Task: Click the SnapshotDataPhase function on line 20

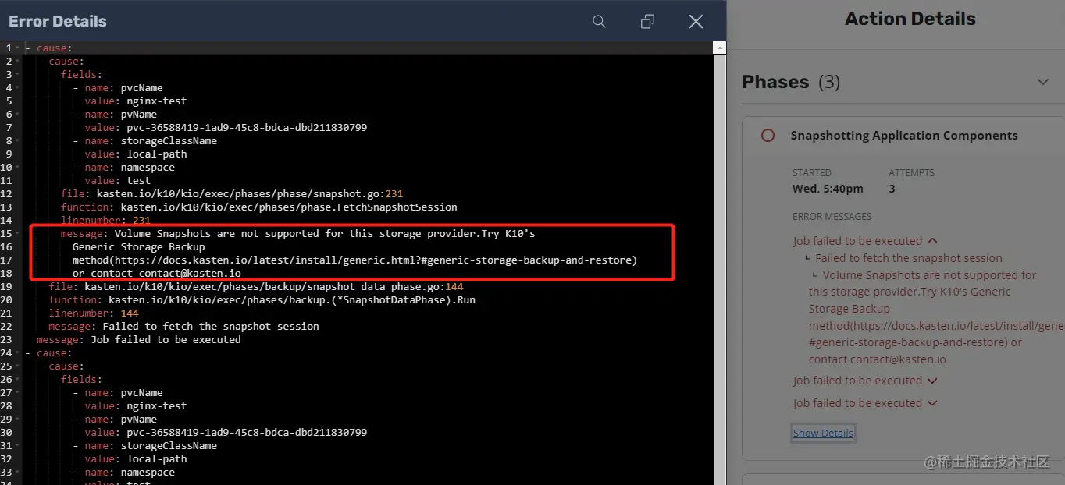Action: pyautogui.click(x=292, y=300)
